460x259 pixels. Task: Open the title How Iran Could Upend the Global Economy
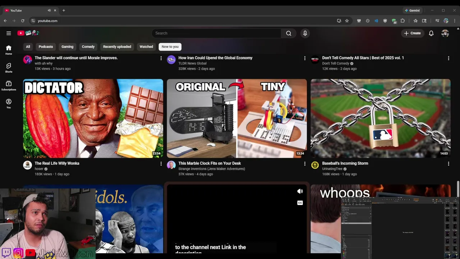pyautogui.click(x=215, y=58)
